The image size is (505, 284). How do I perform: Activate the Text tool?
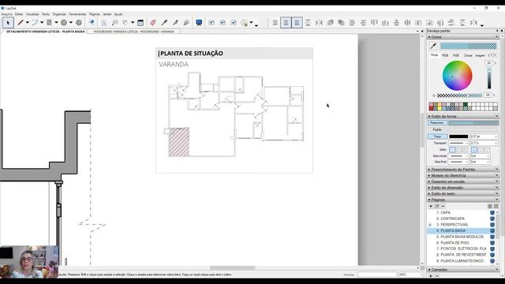[103, 23]
